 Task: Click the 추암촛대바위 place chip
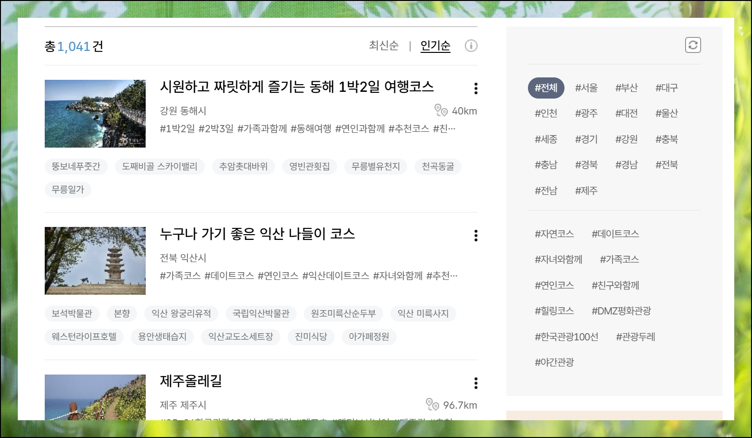(243, 166)
